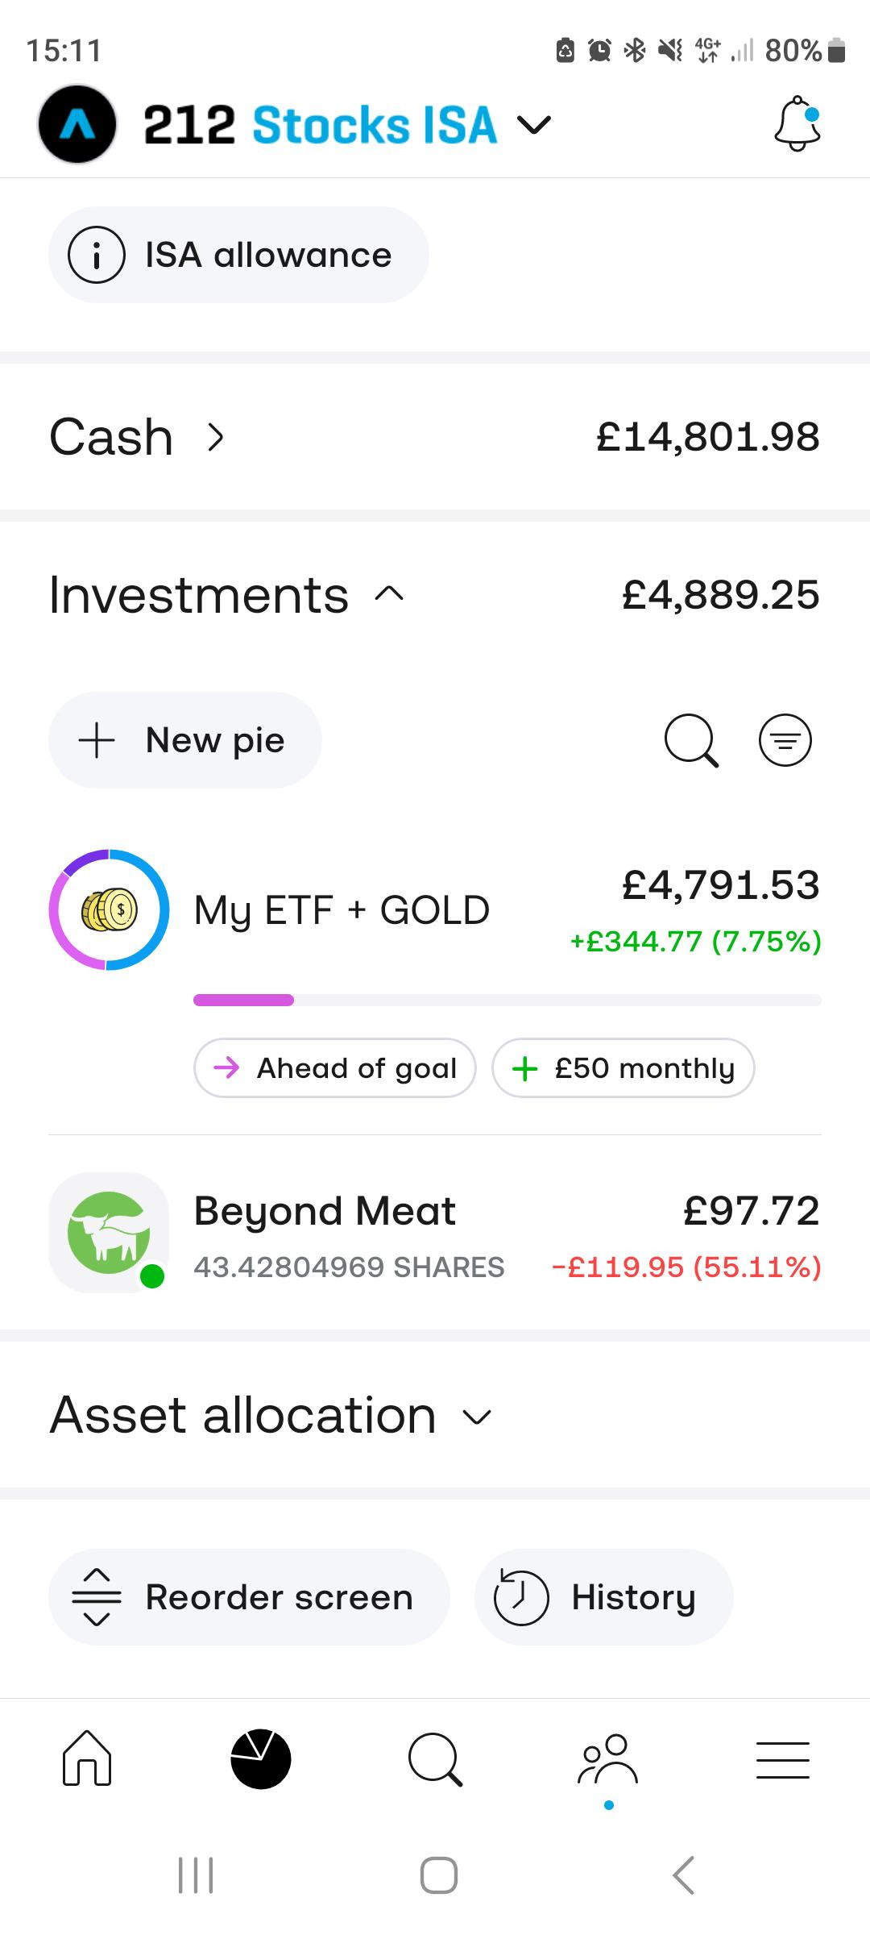Open the ISA allowance info

(238, 255)
